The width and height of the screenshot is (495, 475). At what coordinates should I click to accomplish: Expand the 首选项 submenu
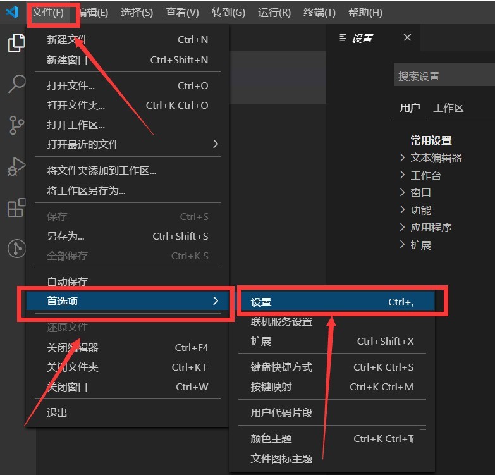pyautogui.click(x=128, y=301)
